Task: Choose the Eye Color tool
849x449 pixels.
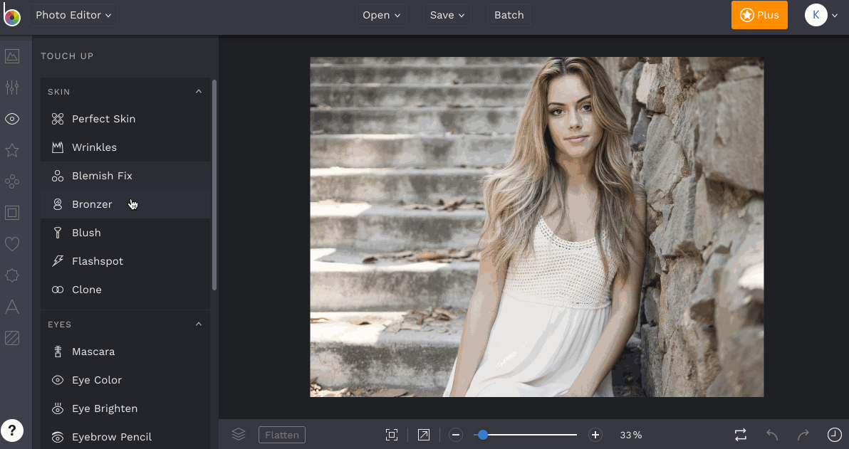Action: tap(125, 380)
